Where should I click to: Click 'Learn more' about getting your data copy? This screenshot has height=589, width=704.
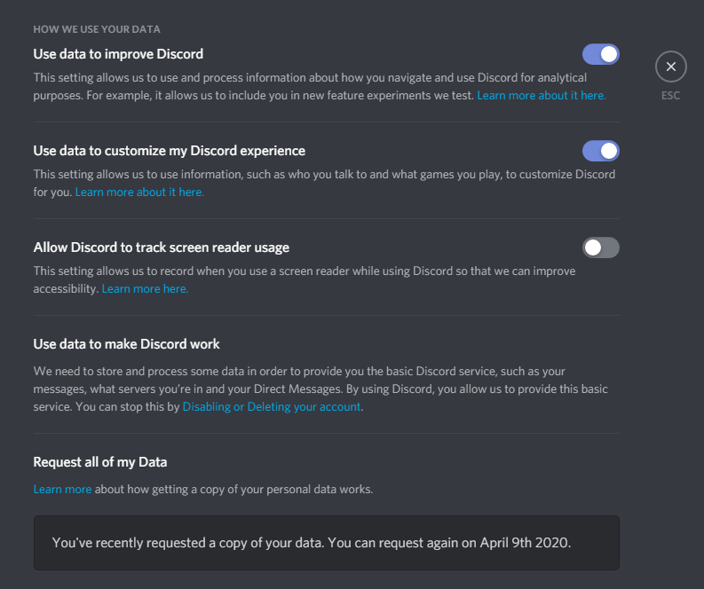[62, 489]
